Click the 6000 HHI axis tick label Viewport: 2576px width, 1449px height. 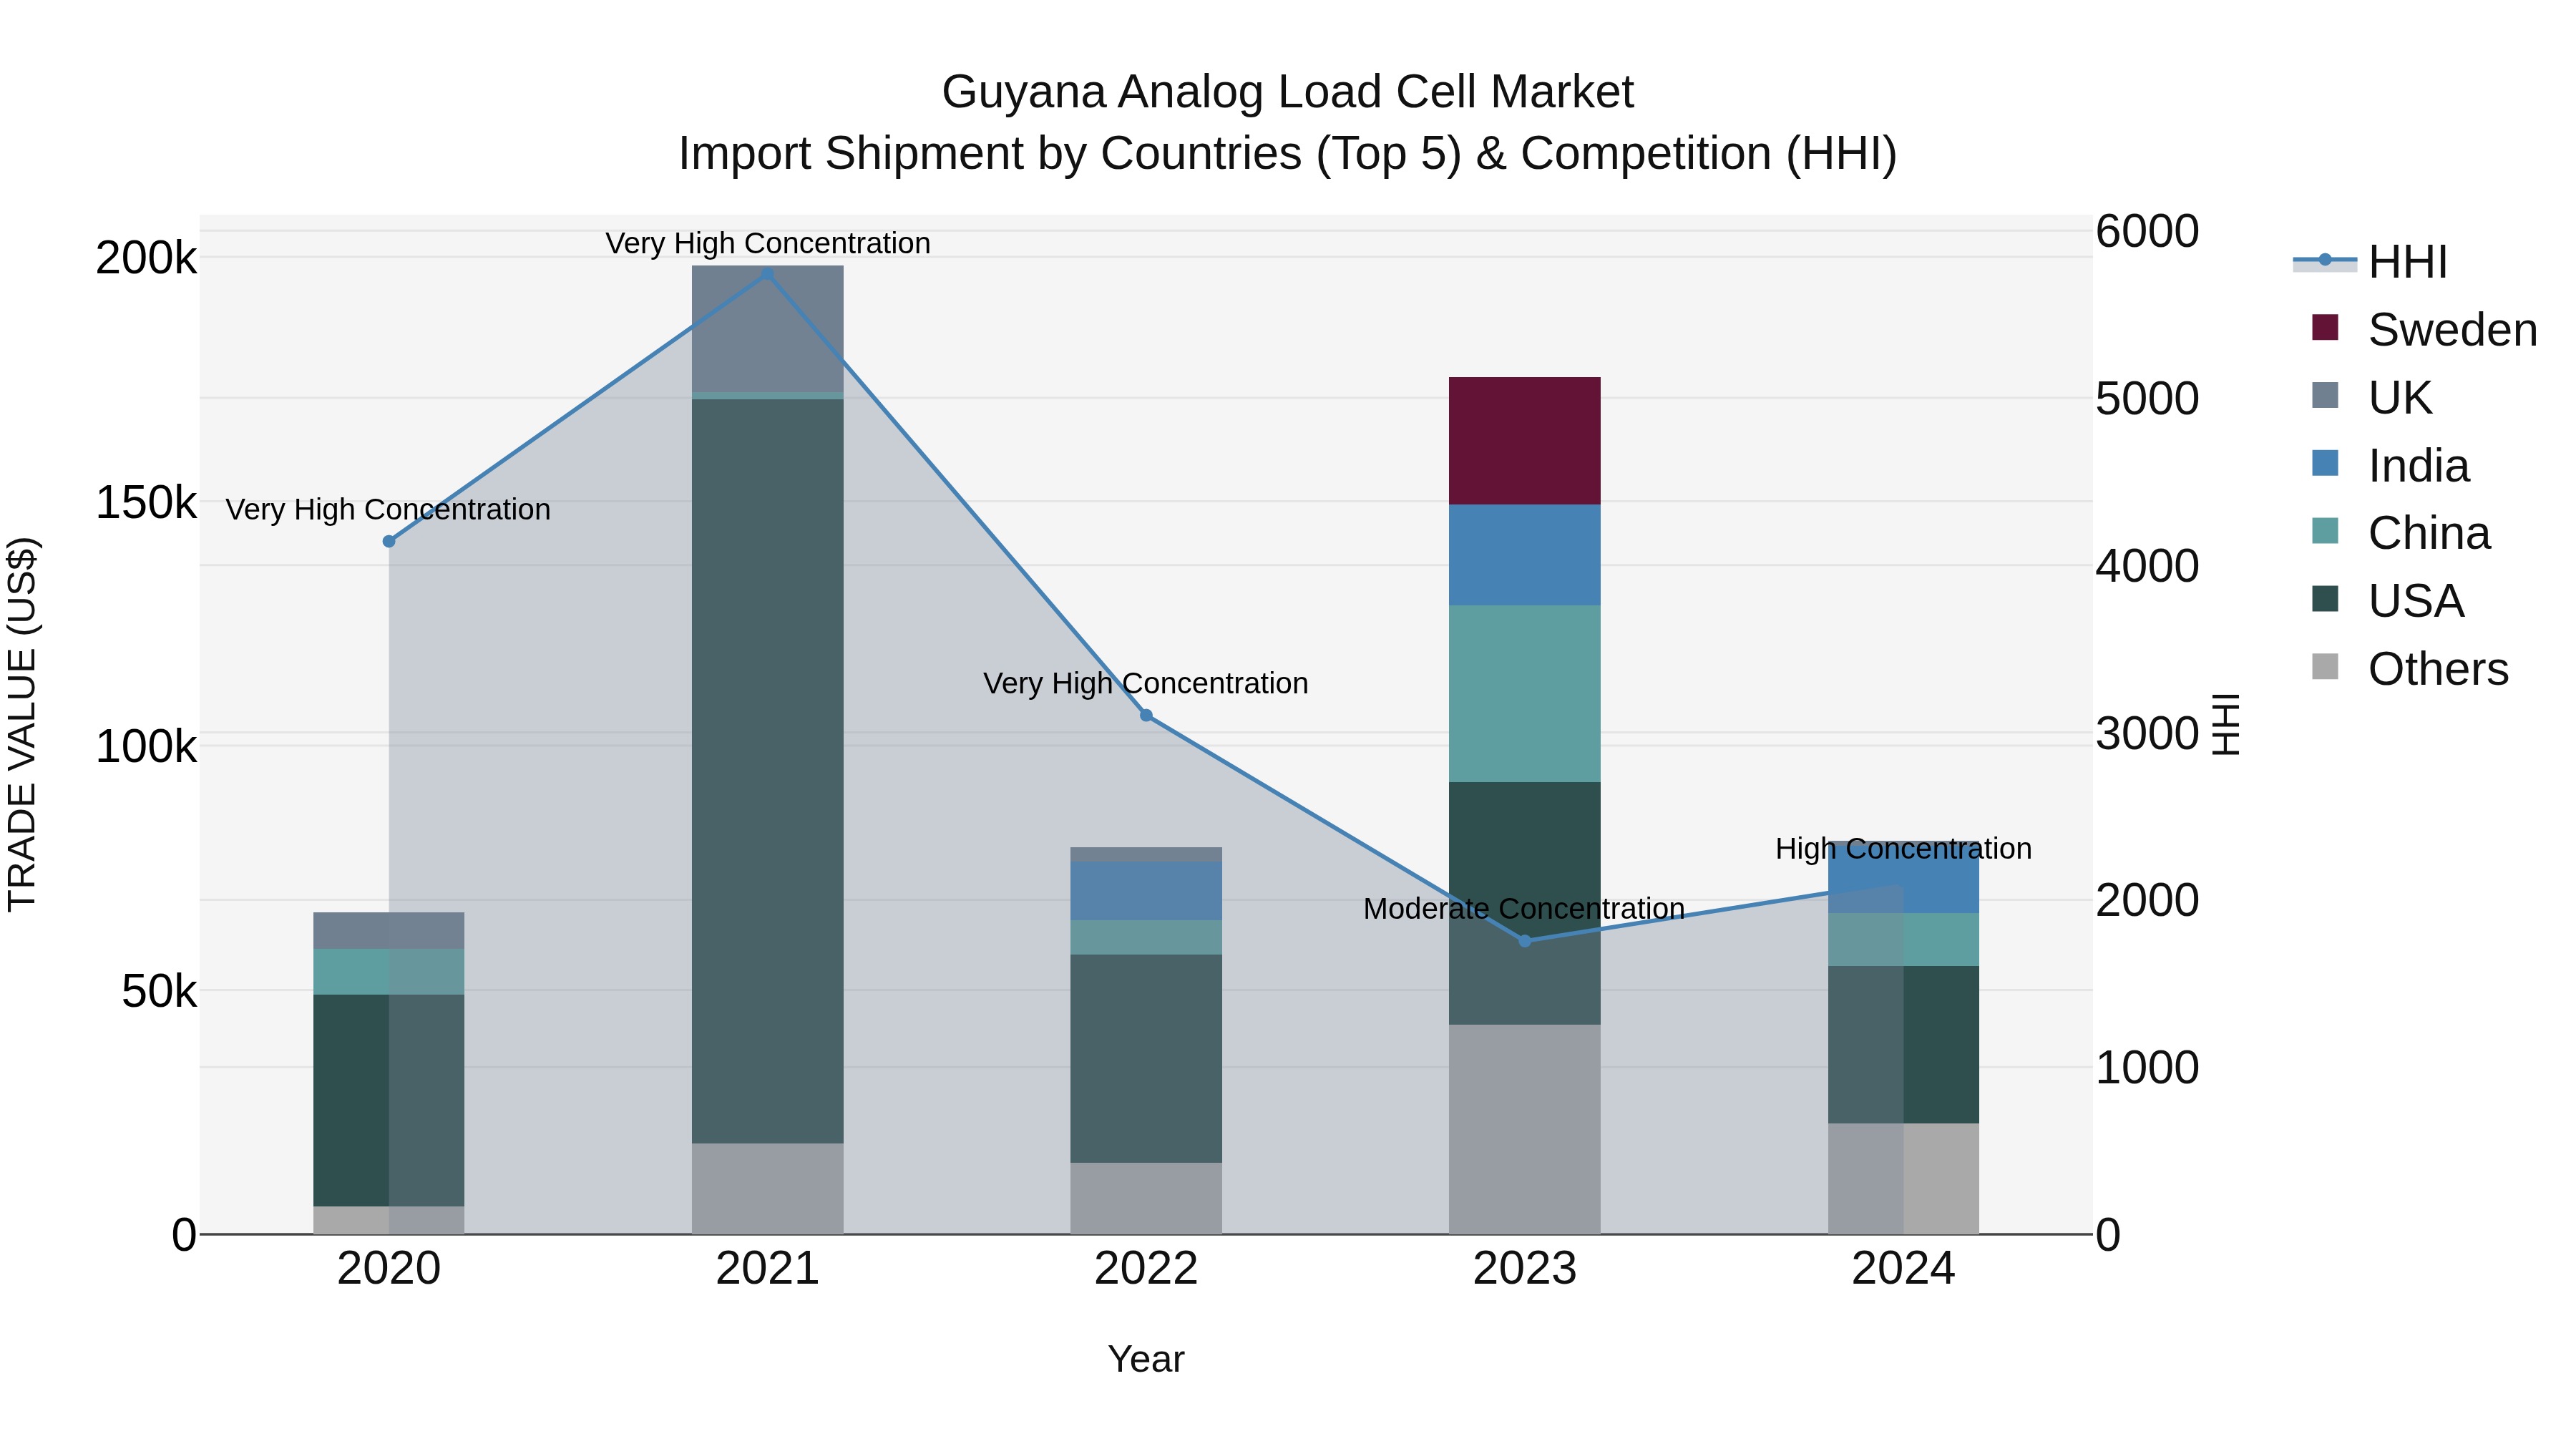(2147, 231)
